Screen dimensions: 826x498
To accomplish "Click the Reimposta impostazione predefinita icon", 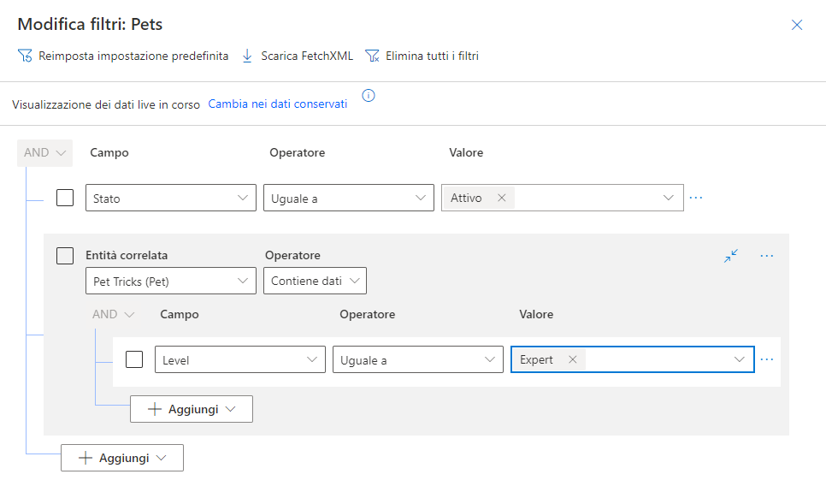I will [25, 54].
